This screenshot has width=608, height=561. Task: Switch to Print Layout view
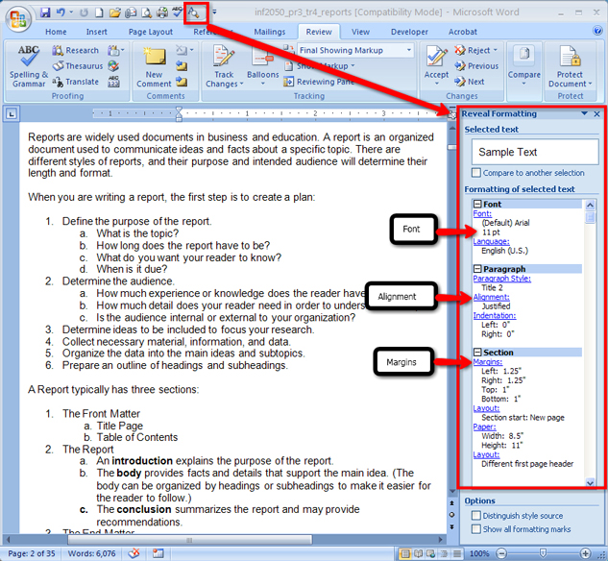(405, 553)
